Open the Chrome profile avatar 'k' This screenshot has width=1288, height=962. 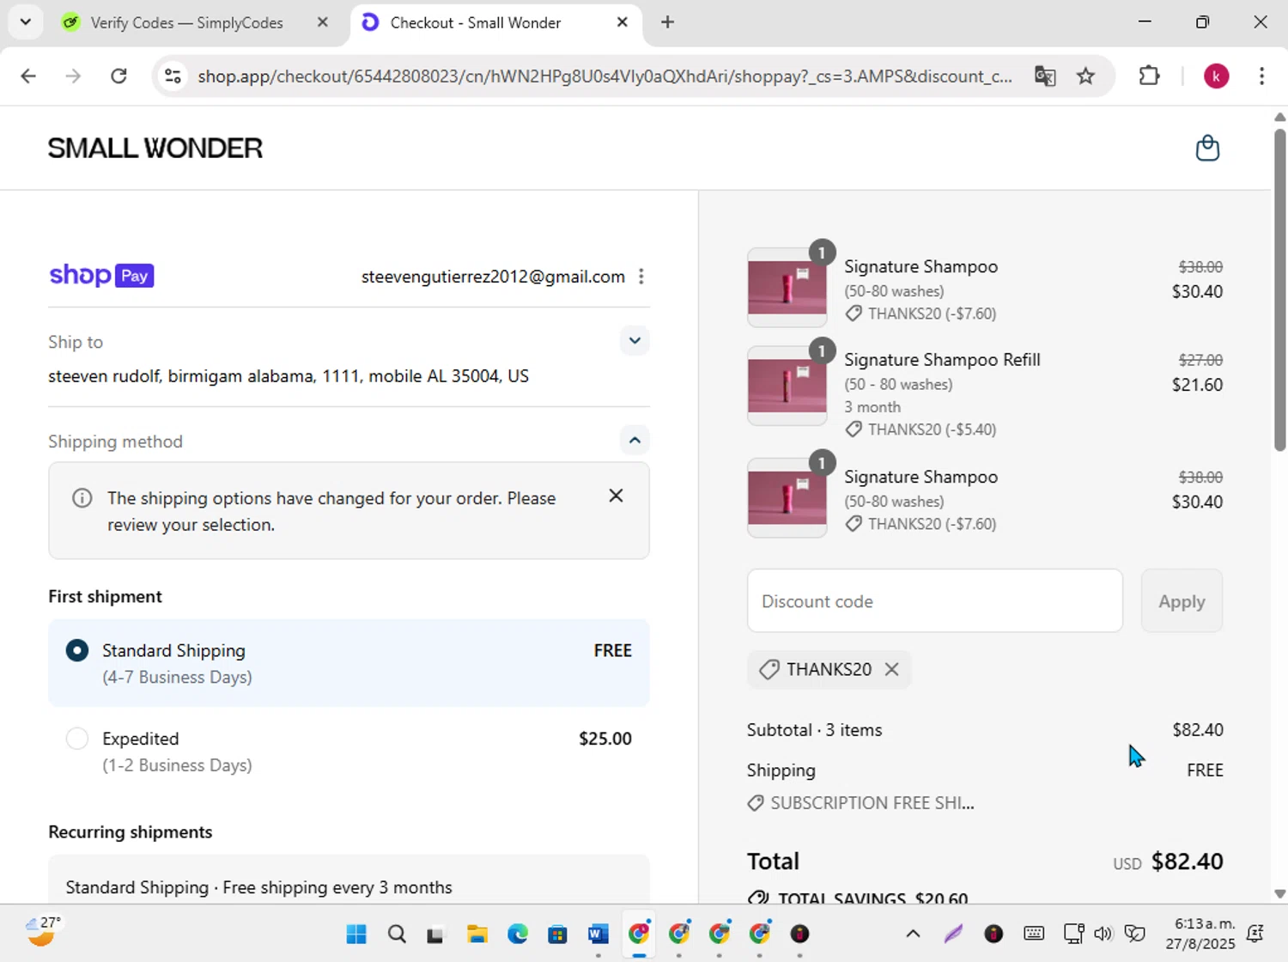click(x=1216, y=76)
